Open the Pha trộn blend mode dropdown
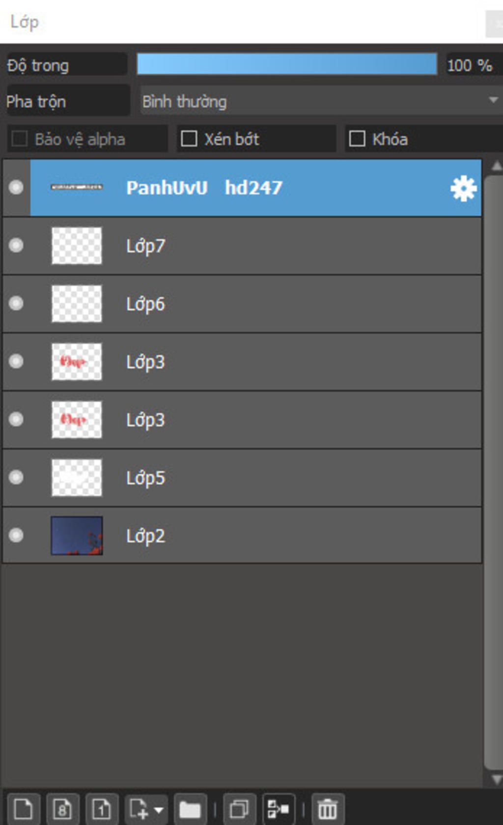 coord(322,101)
